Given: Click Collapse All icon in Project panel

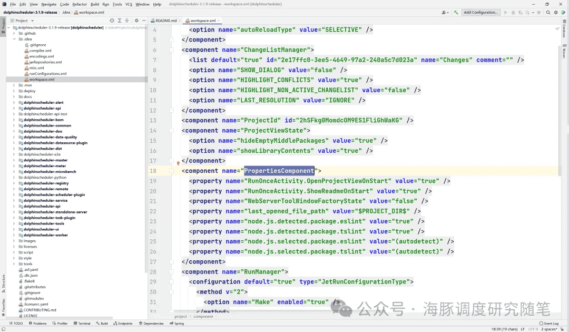Looking at the screenshot, I should [x=126, y=21].
